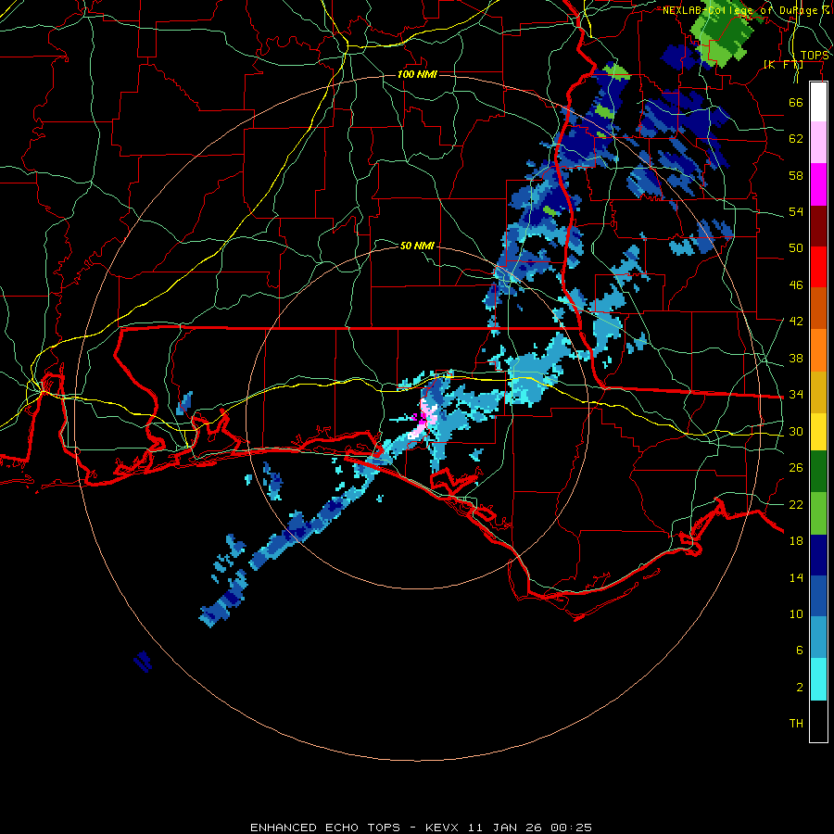
Task: Click the white color swatch in the legend
Action: 818,102
